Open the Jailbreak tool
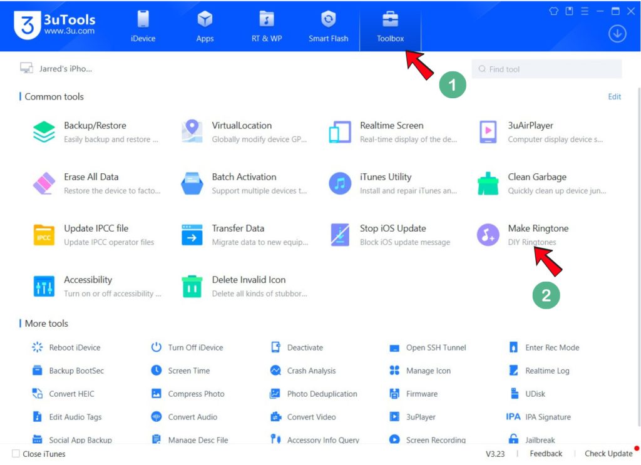Viewport: 641px width, 465px height. [x=532, y=440]
